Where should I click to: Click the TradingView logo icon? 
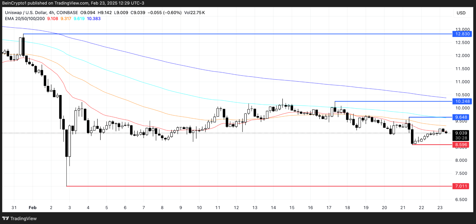tap(6, 218)
